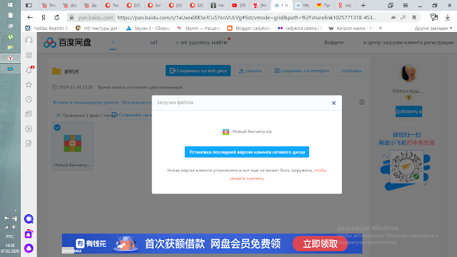Open the page search icon in sidebar
The width and height of the screenshot is (457, 257).
coord(29,143)
